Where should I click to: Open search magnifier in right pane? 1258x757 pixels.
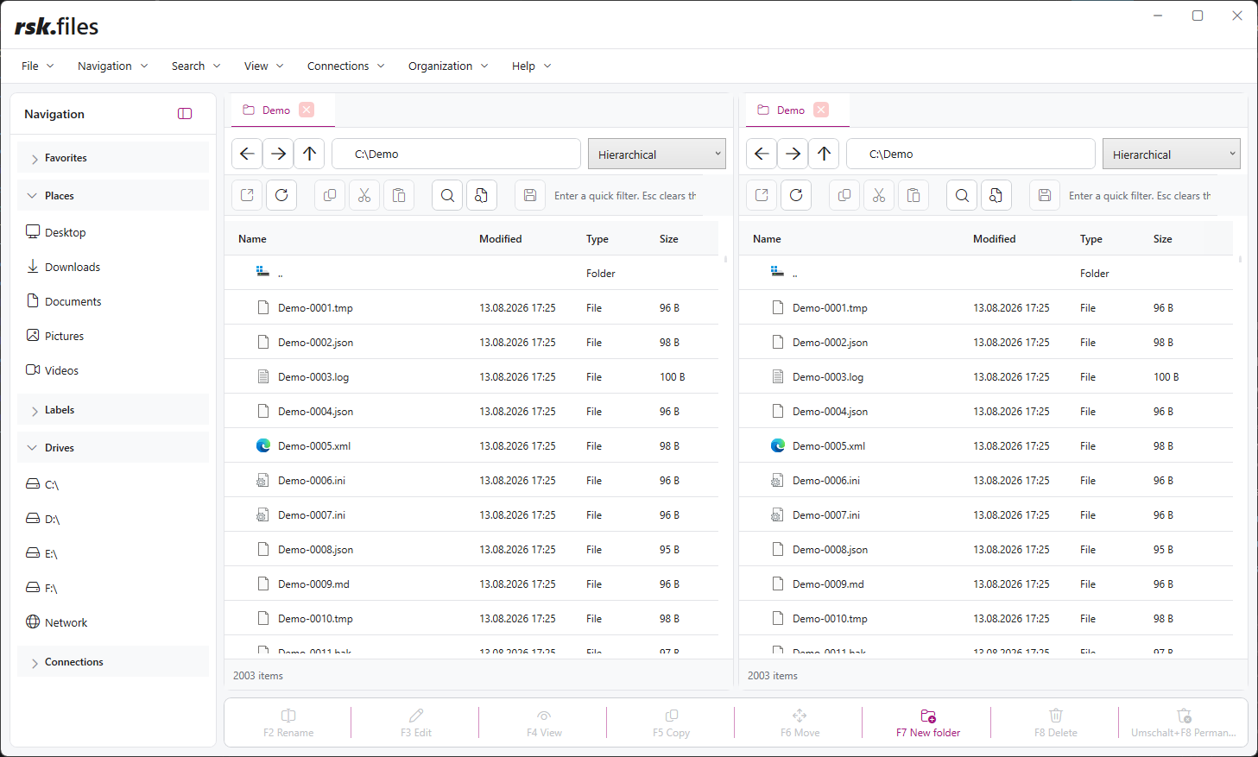pos(962,195)
